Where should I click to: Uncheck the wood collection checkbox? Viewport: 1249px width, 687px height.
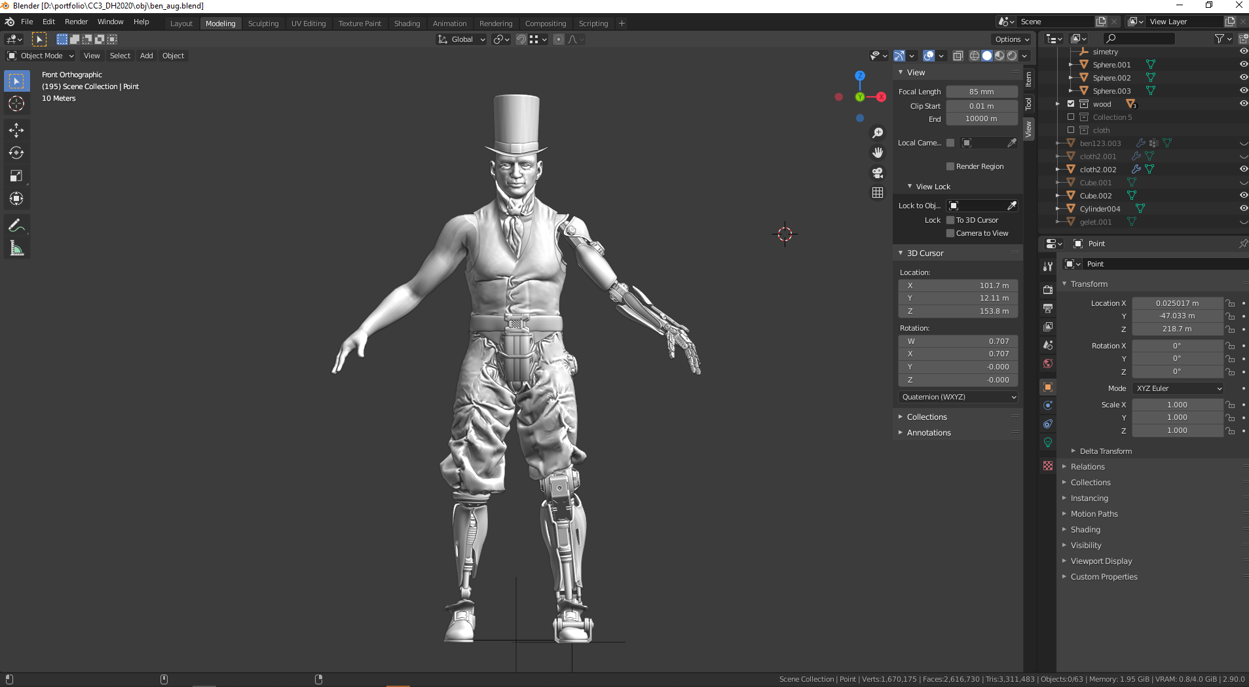(1071, 103)
